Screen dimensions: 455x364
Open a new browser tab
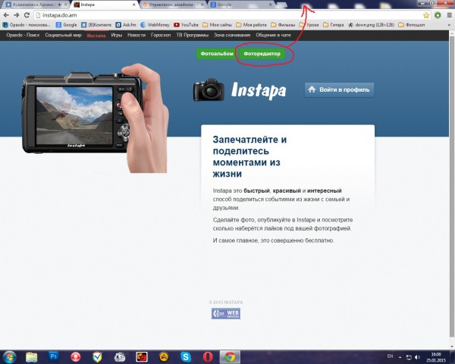tap(281, 5)
